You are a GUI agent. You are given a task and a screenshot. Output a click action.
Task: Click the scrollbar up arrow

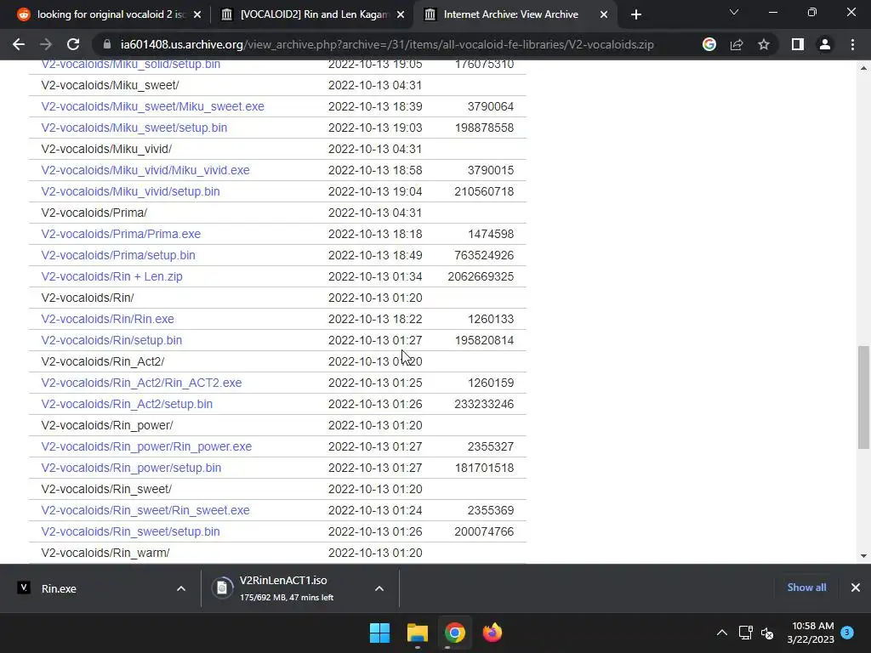pyautogui.click(x=863, y=68)
